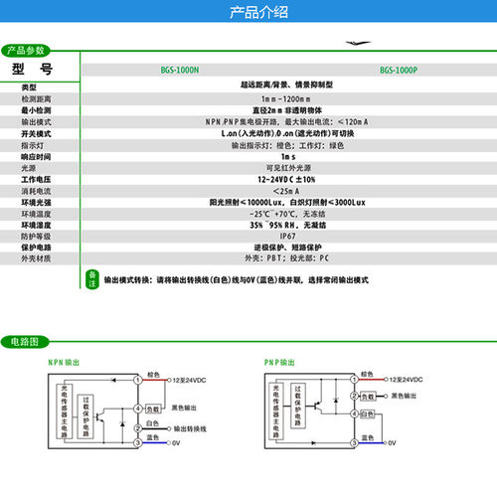
Task: Select the value 可见红外光源
Action: 288,168
